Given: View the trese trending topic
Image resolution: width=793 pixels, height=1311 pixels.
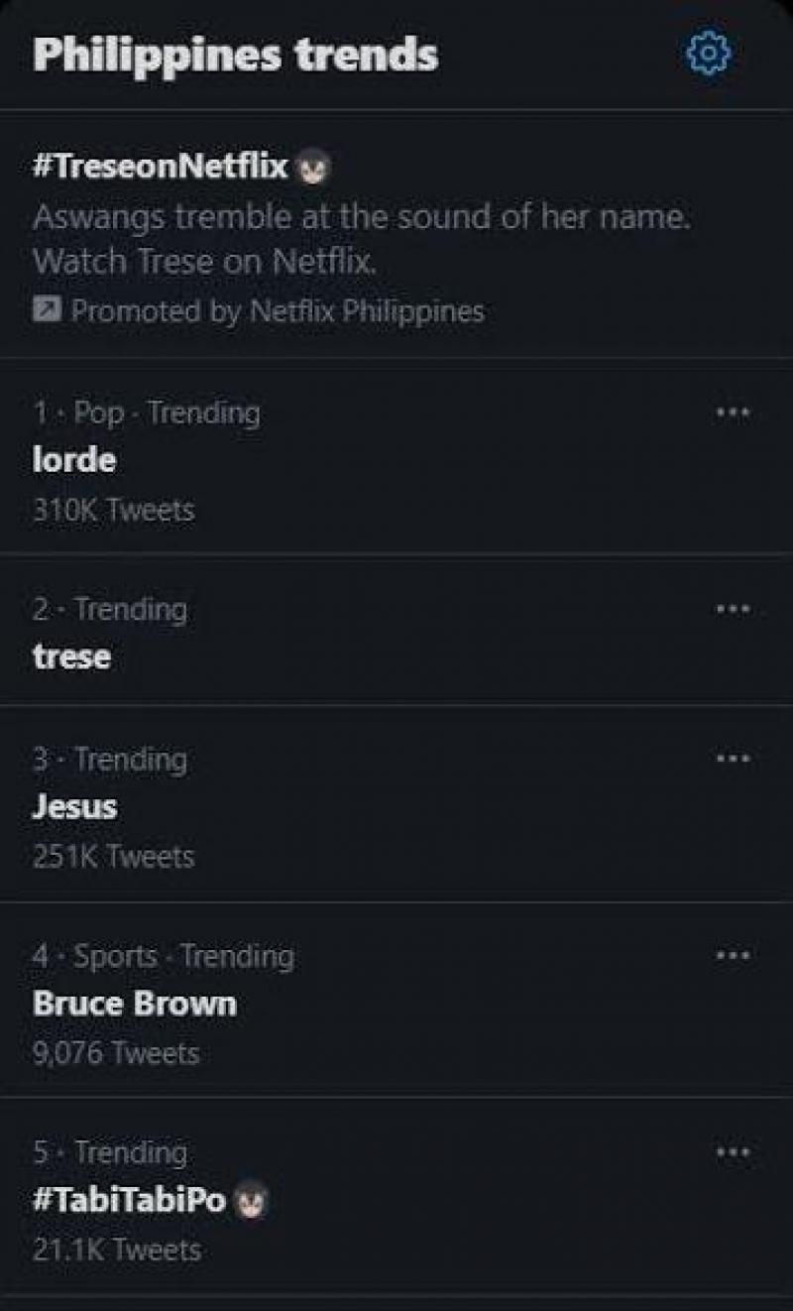Looking at the screenshot, I should 71,656.
